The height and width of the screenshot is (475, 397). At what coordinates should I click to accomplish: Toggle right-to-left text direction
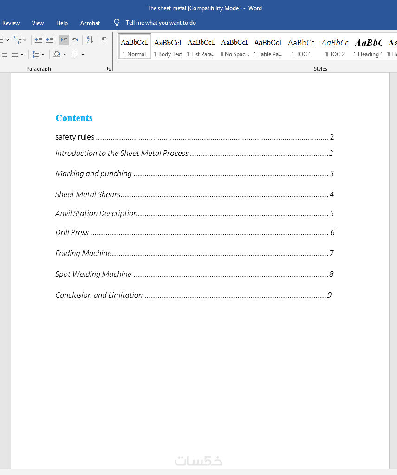tap(75, 40)
